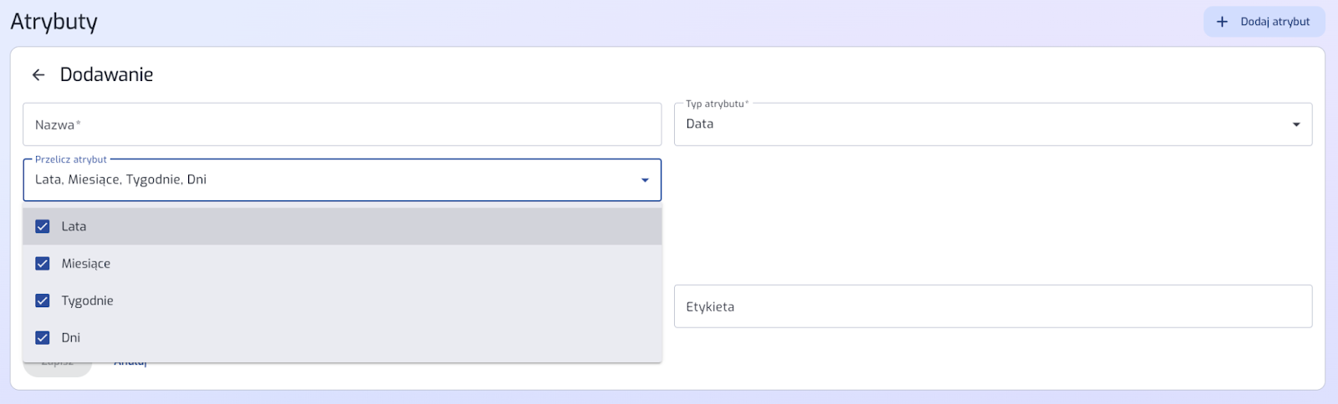Click the Lata option label text

pyautogui.click(x=74, y=226)
